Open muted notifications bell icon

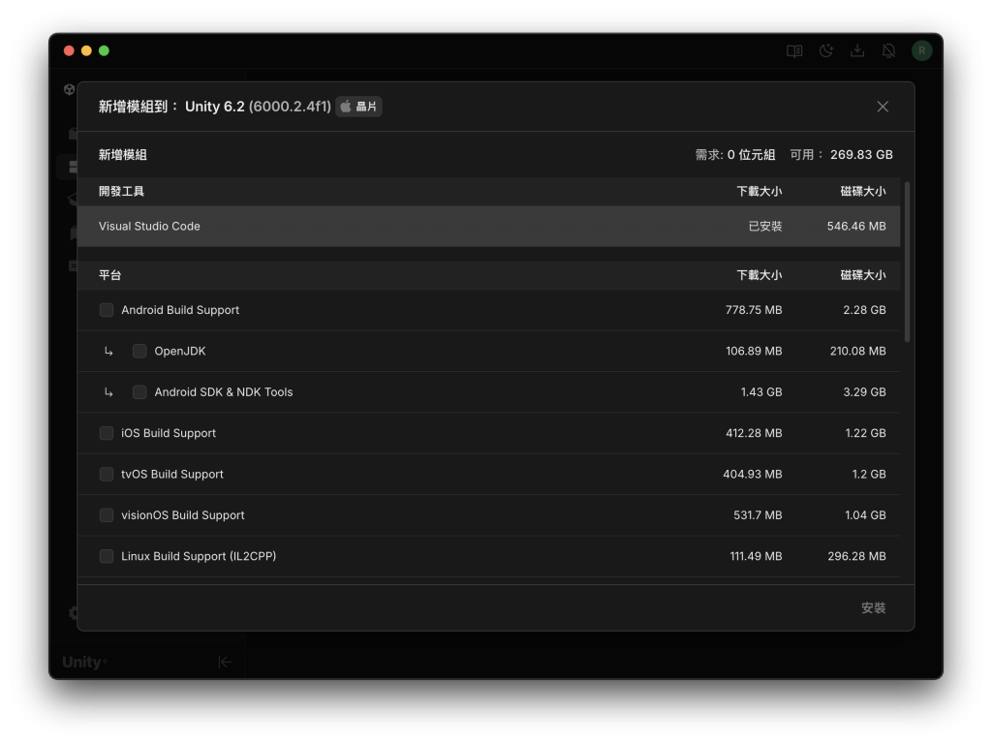click(889, 50)
